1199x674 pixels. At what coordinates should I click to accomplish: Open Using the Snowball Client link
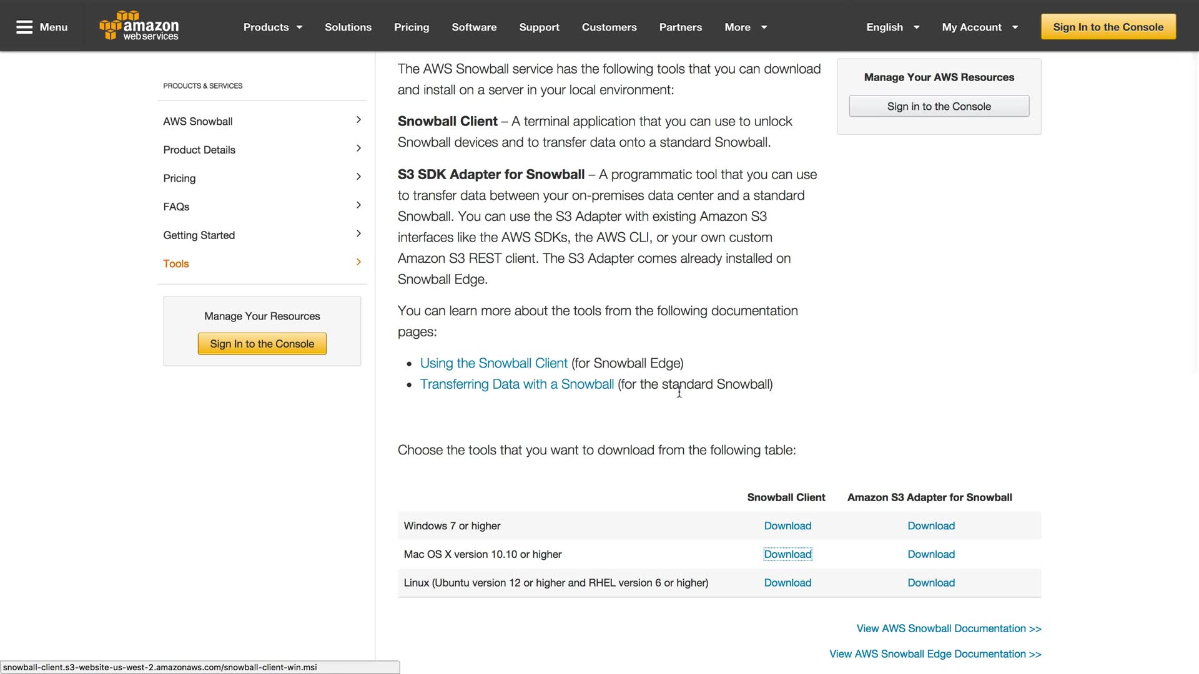click(493, 363)
